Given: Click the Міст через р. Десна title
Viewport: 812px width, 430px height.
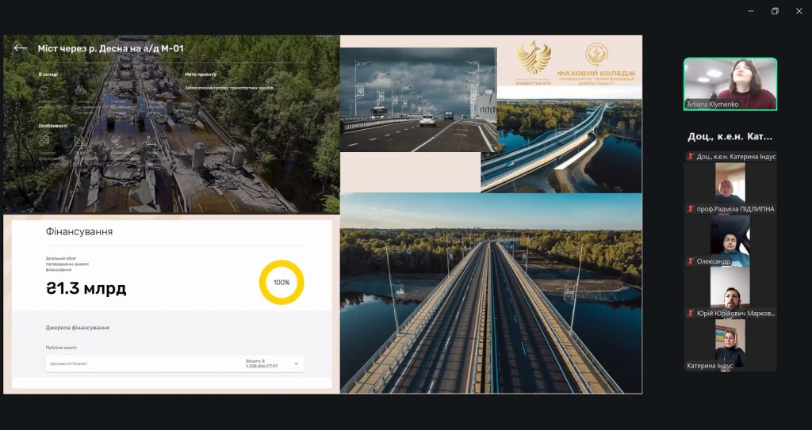Looking at the screenshot, I should 110,48.
